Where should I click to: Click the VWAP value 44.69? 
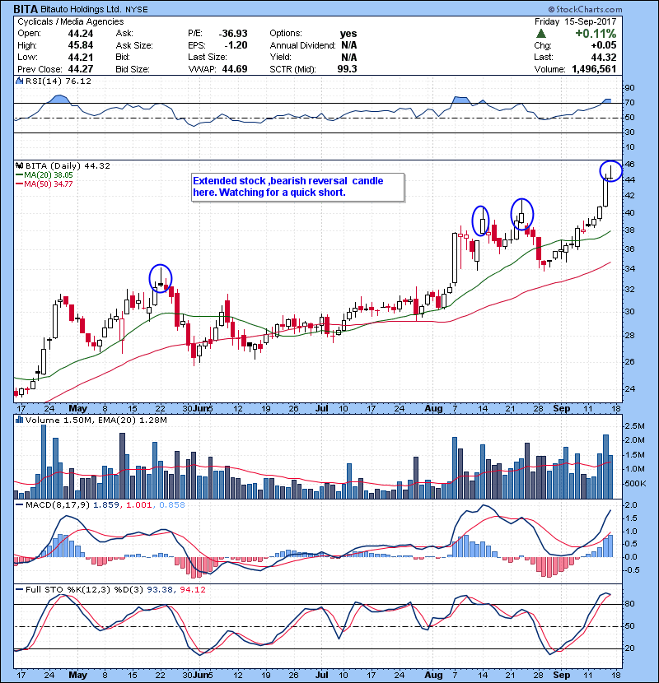click(235, 69)
